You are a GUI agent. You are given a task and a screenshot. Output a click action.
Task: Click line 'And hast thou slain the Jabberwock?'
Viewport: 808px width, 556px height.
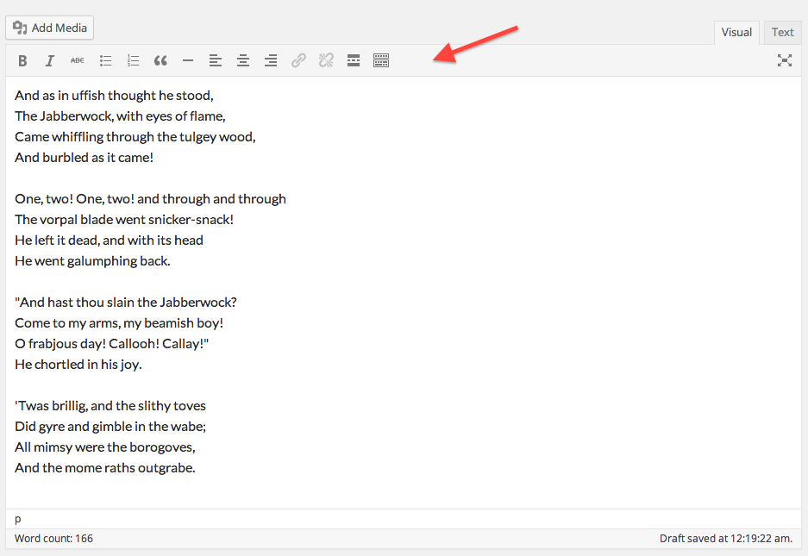coord(126,303)
